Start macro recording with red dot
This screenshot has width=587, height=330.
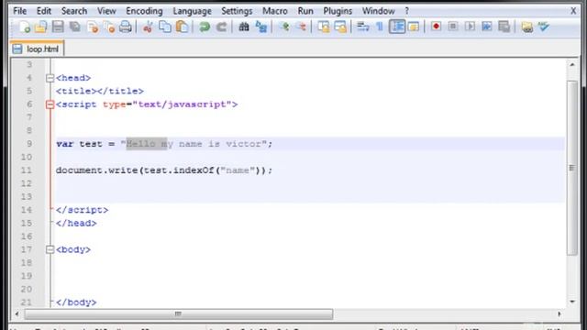tap(436, 27)
